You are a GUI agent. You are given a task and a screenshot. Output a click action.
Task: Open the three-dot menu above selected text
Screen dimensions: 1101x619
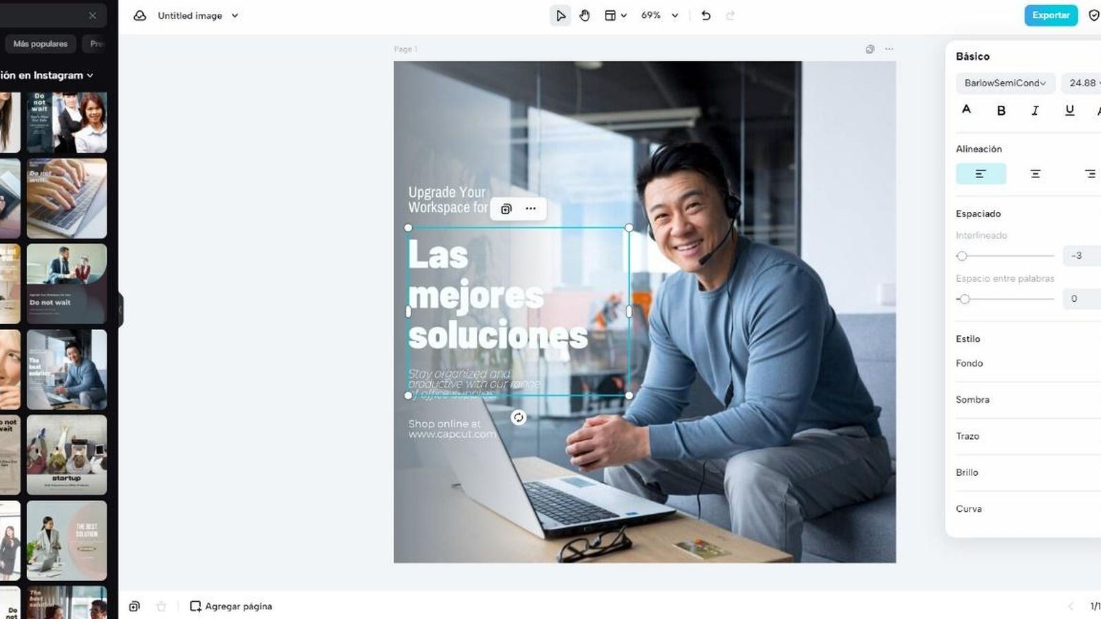531,208
